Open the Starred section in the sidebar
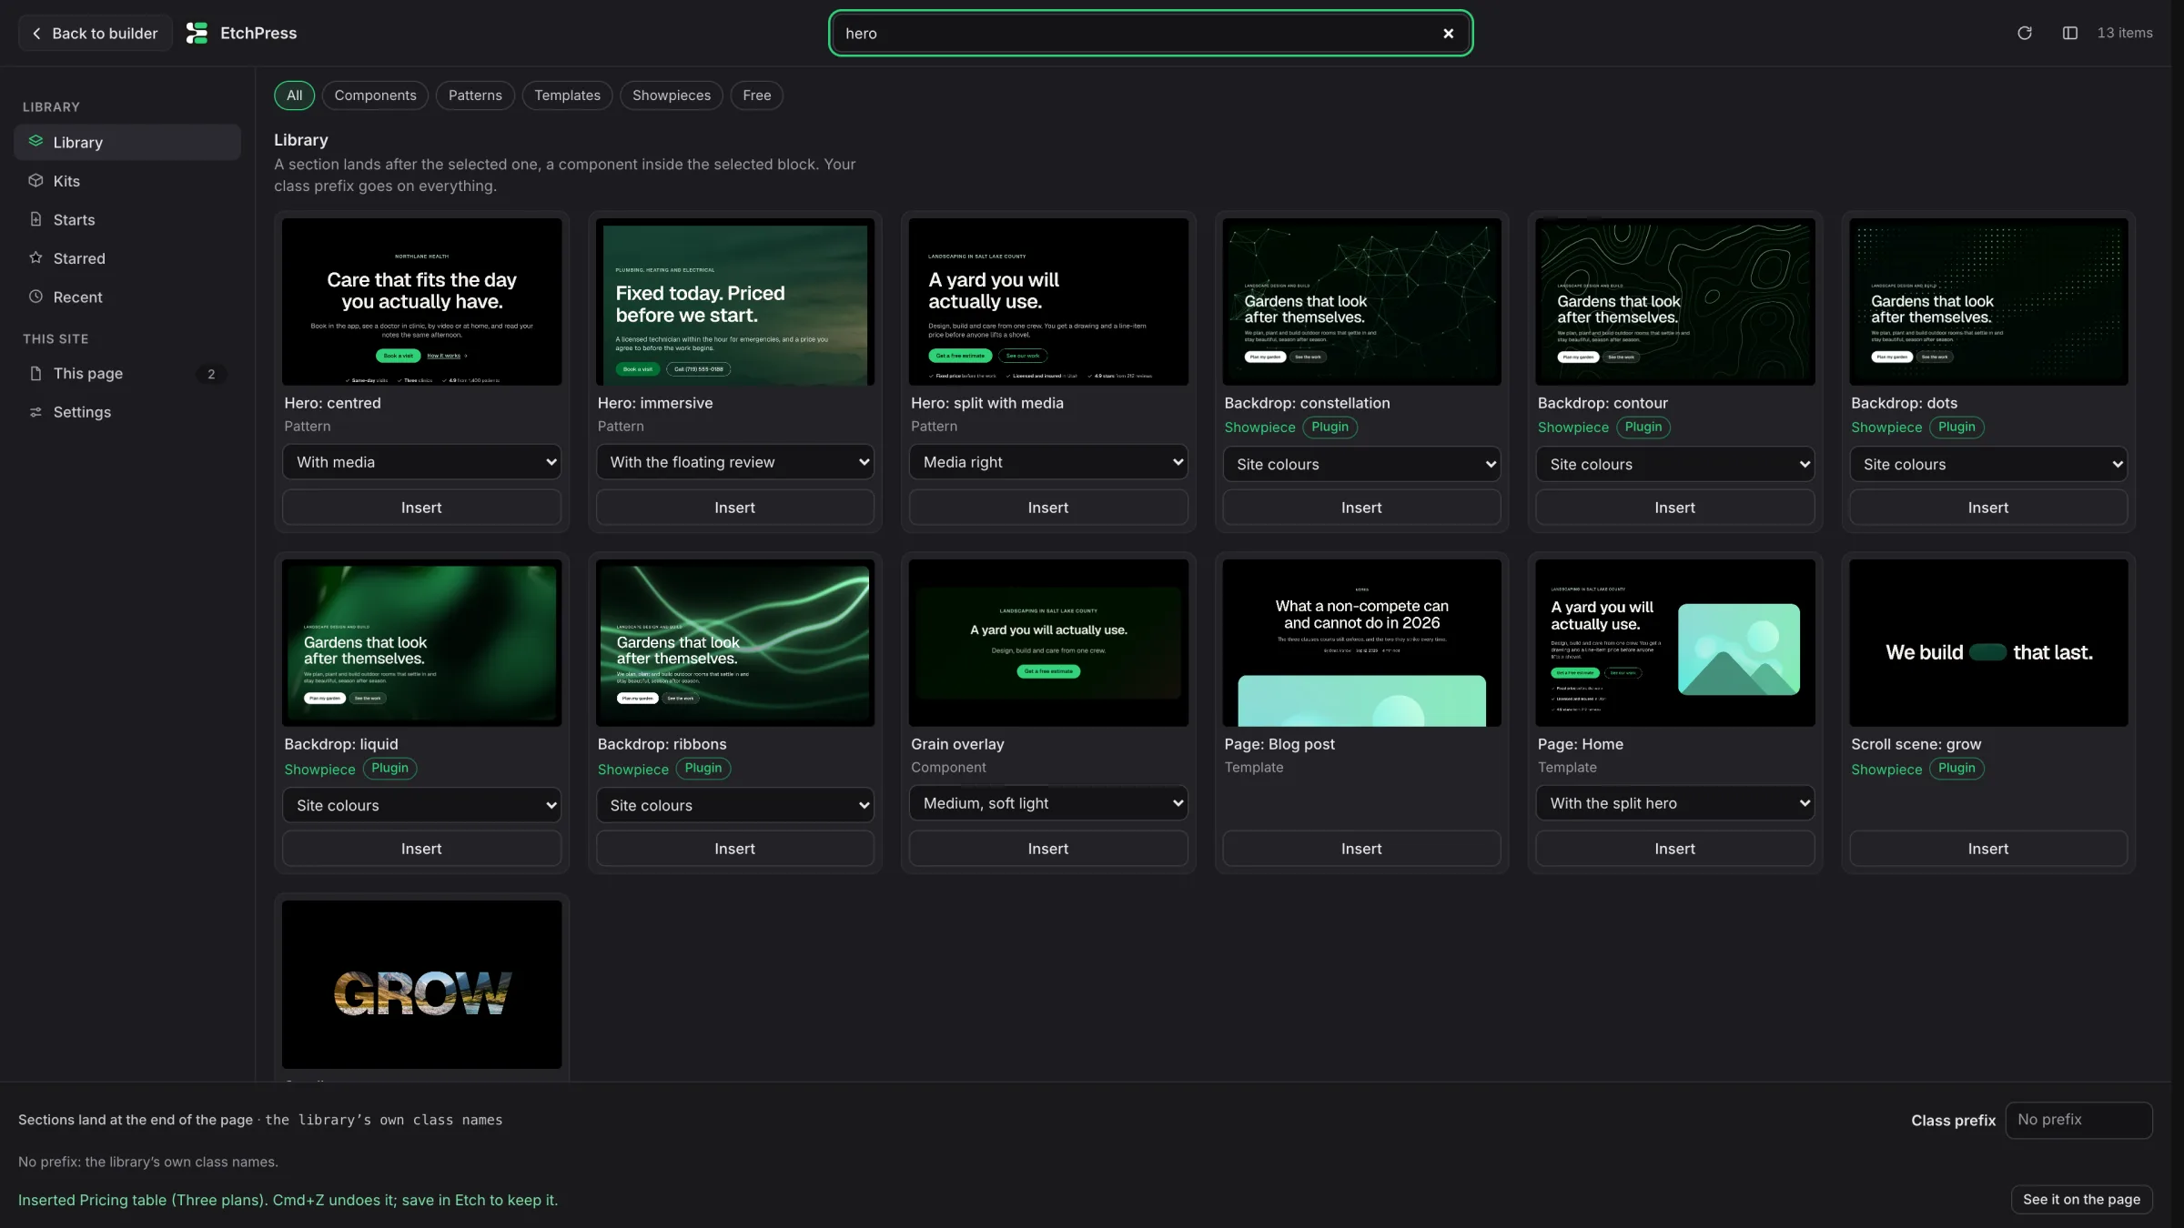2184x1228 pixels. click(127, 258)
